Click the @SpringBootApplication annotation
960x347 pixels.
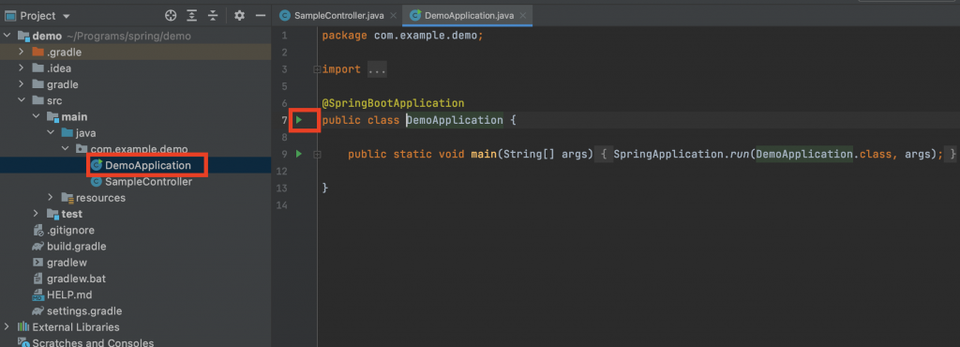(393, 103)
